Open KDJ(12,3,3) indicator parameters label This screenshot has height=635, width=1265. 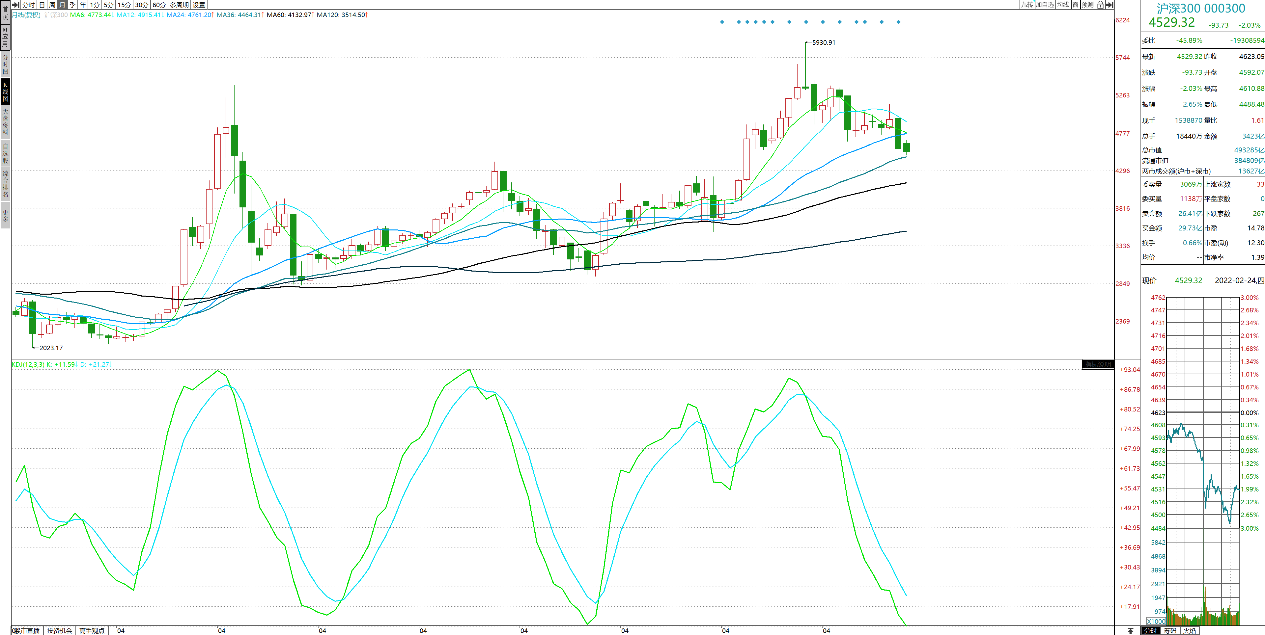click(x=28, y=365)
